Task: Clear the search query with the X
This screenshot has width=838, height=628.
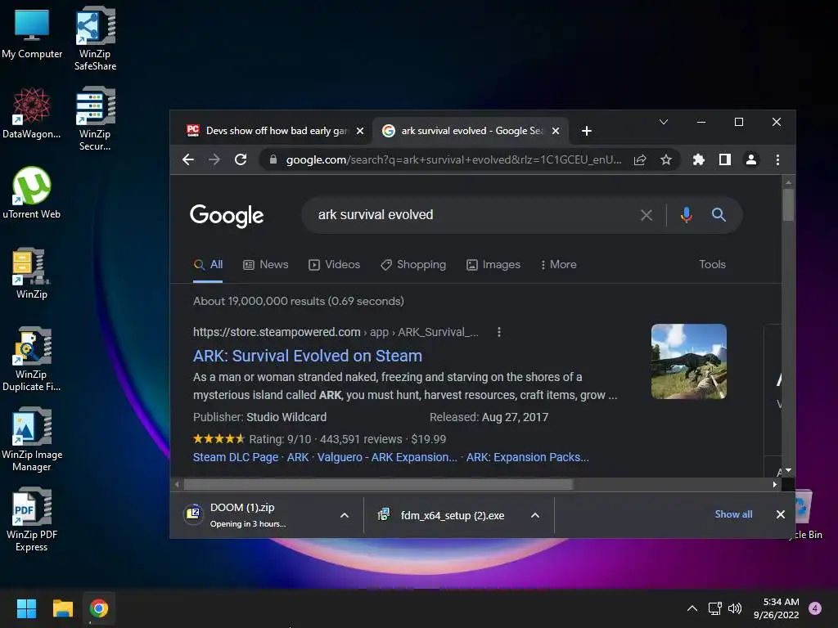Action: point(647,215)
